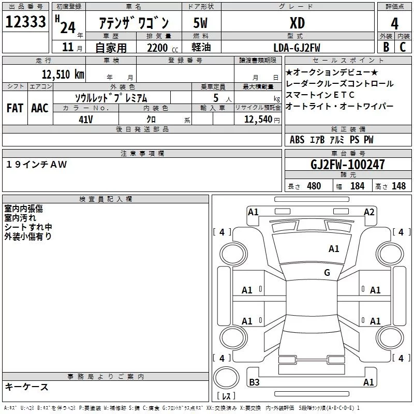Click the A1 mark on the hood
Screen dimensions: 414x414
click(334, 249)
